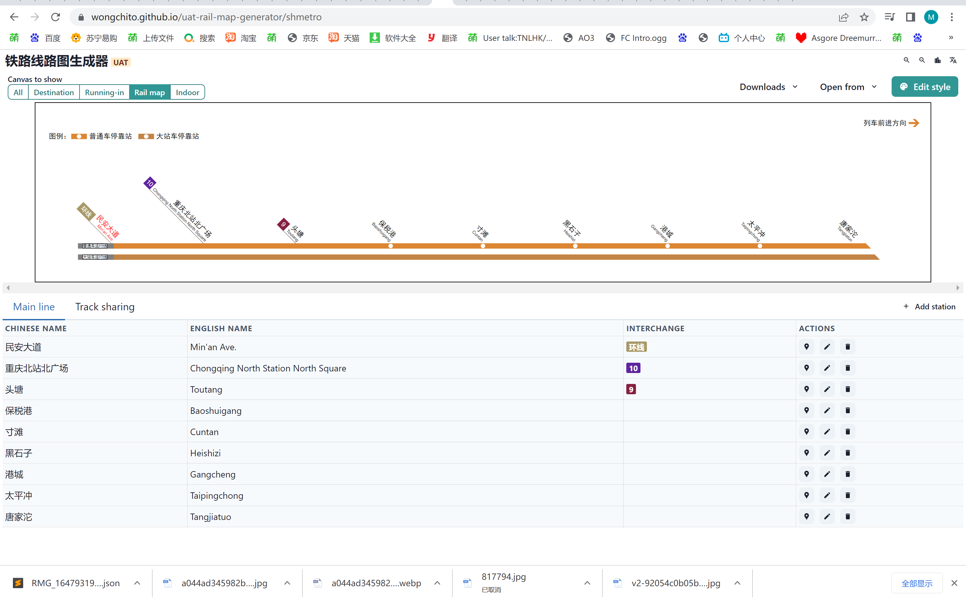Click the city/building selector icon
Image resolution: width=966 pixels, height=601 pixels.
(x=937, y=60)
